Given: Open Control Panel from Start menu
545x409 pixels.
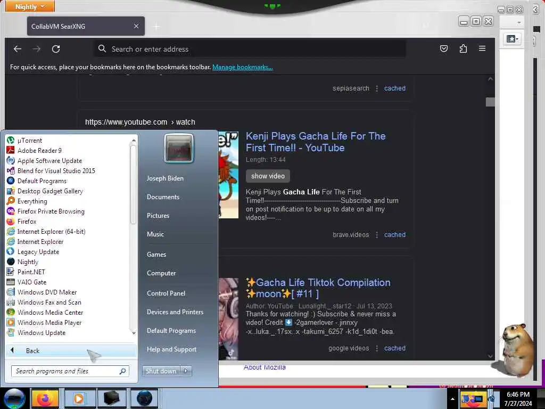Looking at the screenshot, I should pyautogui.click(x=166, y=293).
